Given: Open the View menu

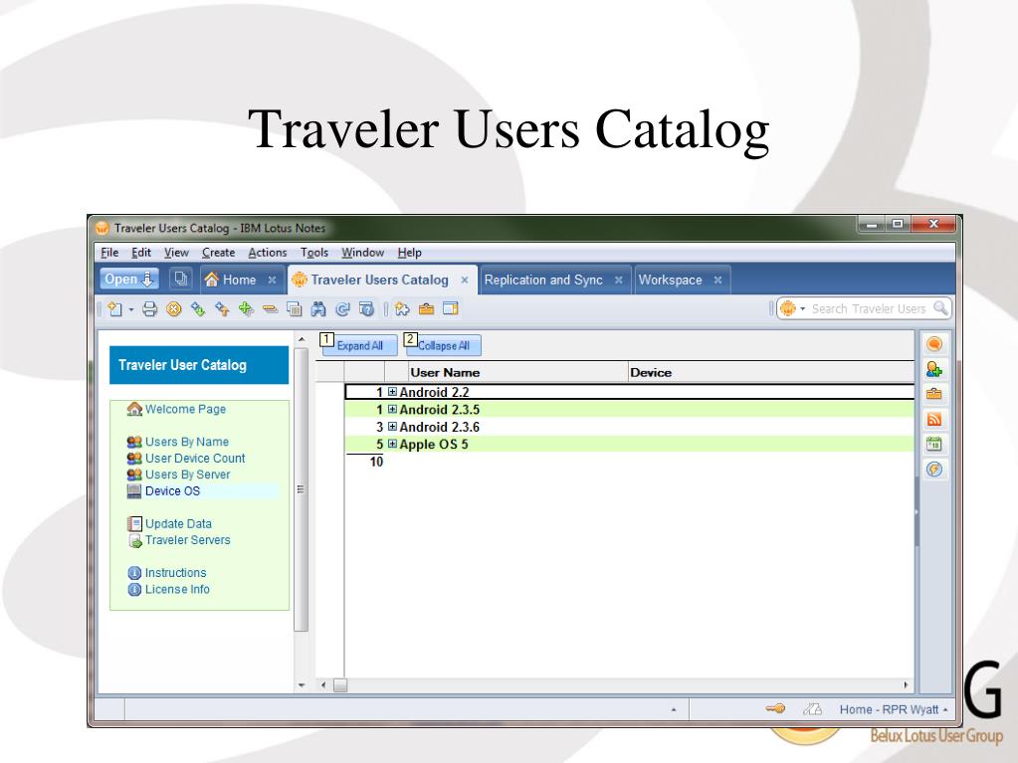Looking at the screenshot, I should 176,253.
